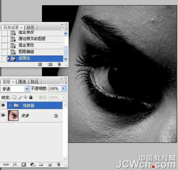Create a new group folder icon

(41, 164)
